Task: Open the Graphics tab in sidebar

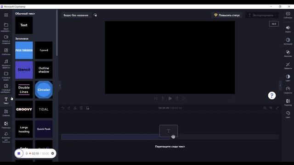Action: coord(6,113)
